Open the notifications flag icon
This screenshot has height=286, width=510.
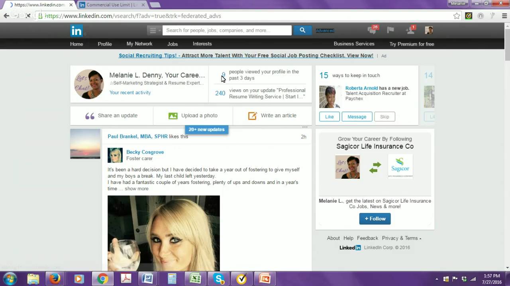point(390,30)
